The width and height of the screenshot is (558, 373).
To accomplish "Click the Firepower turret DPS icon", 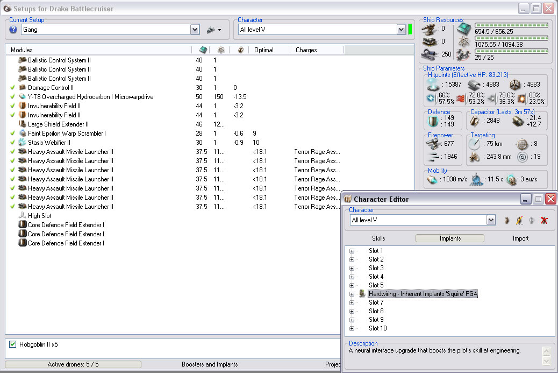I will coord(433,144).
